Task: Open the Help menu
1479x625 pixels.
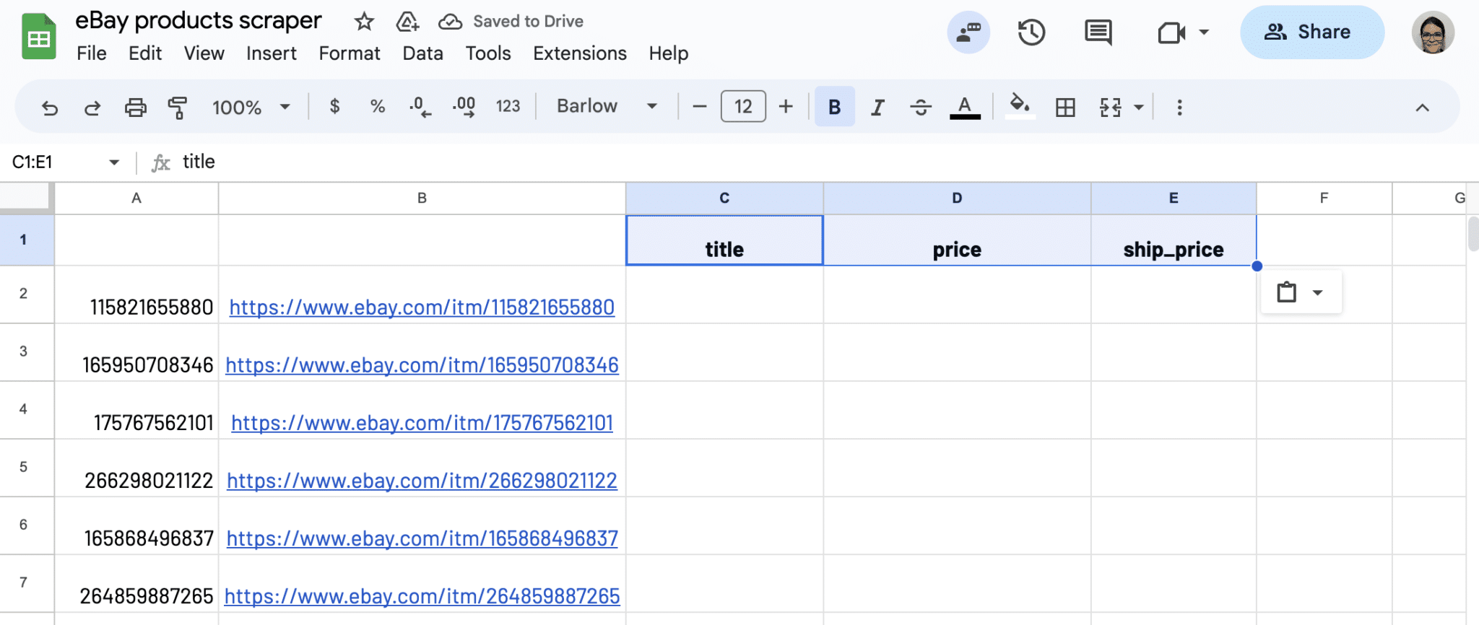Action: click(669, 53)
